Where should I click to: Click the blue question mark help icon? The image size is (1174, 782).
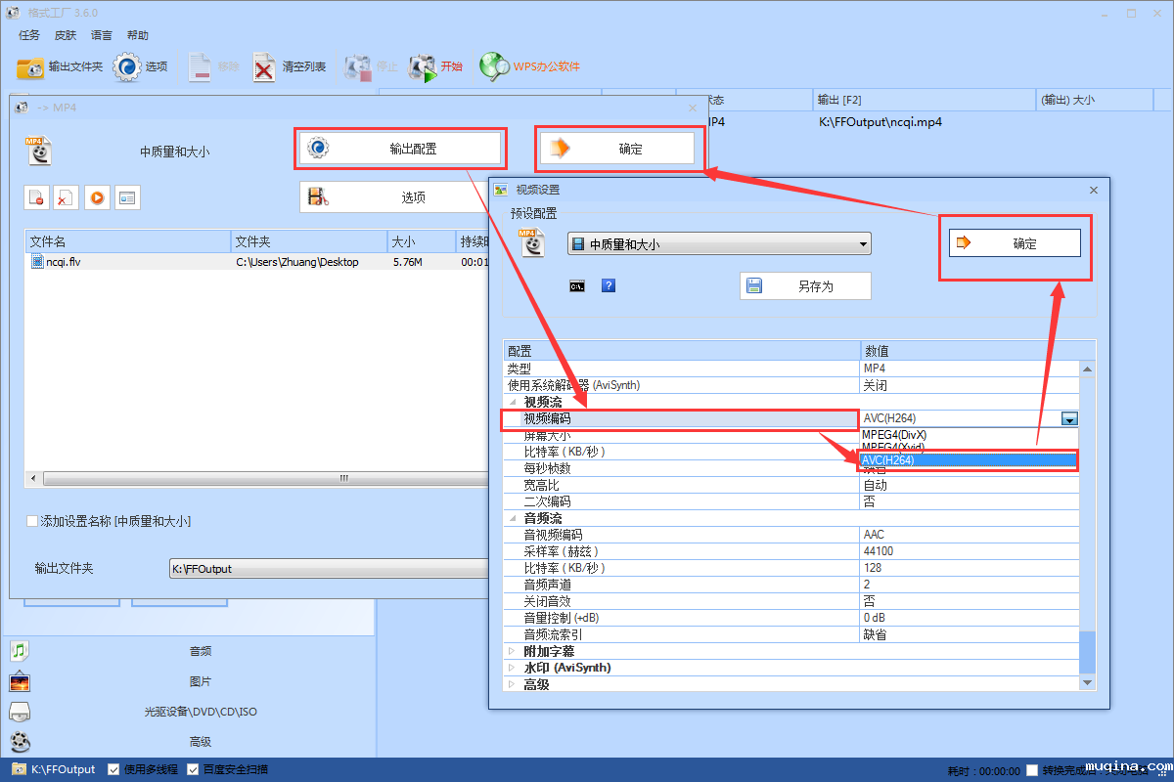pyautogui.click(x=608, y=285)
